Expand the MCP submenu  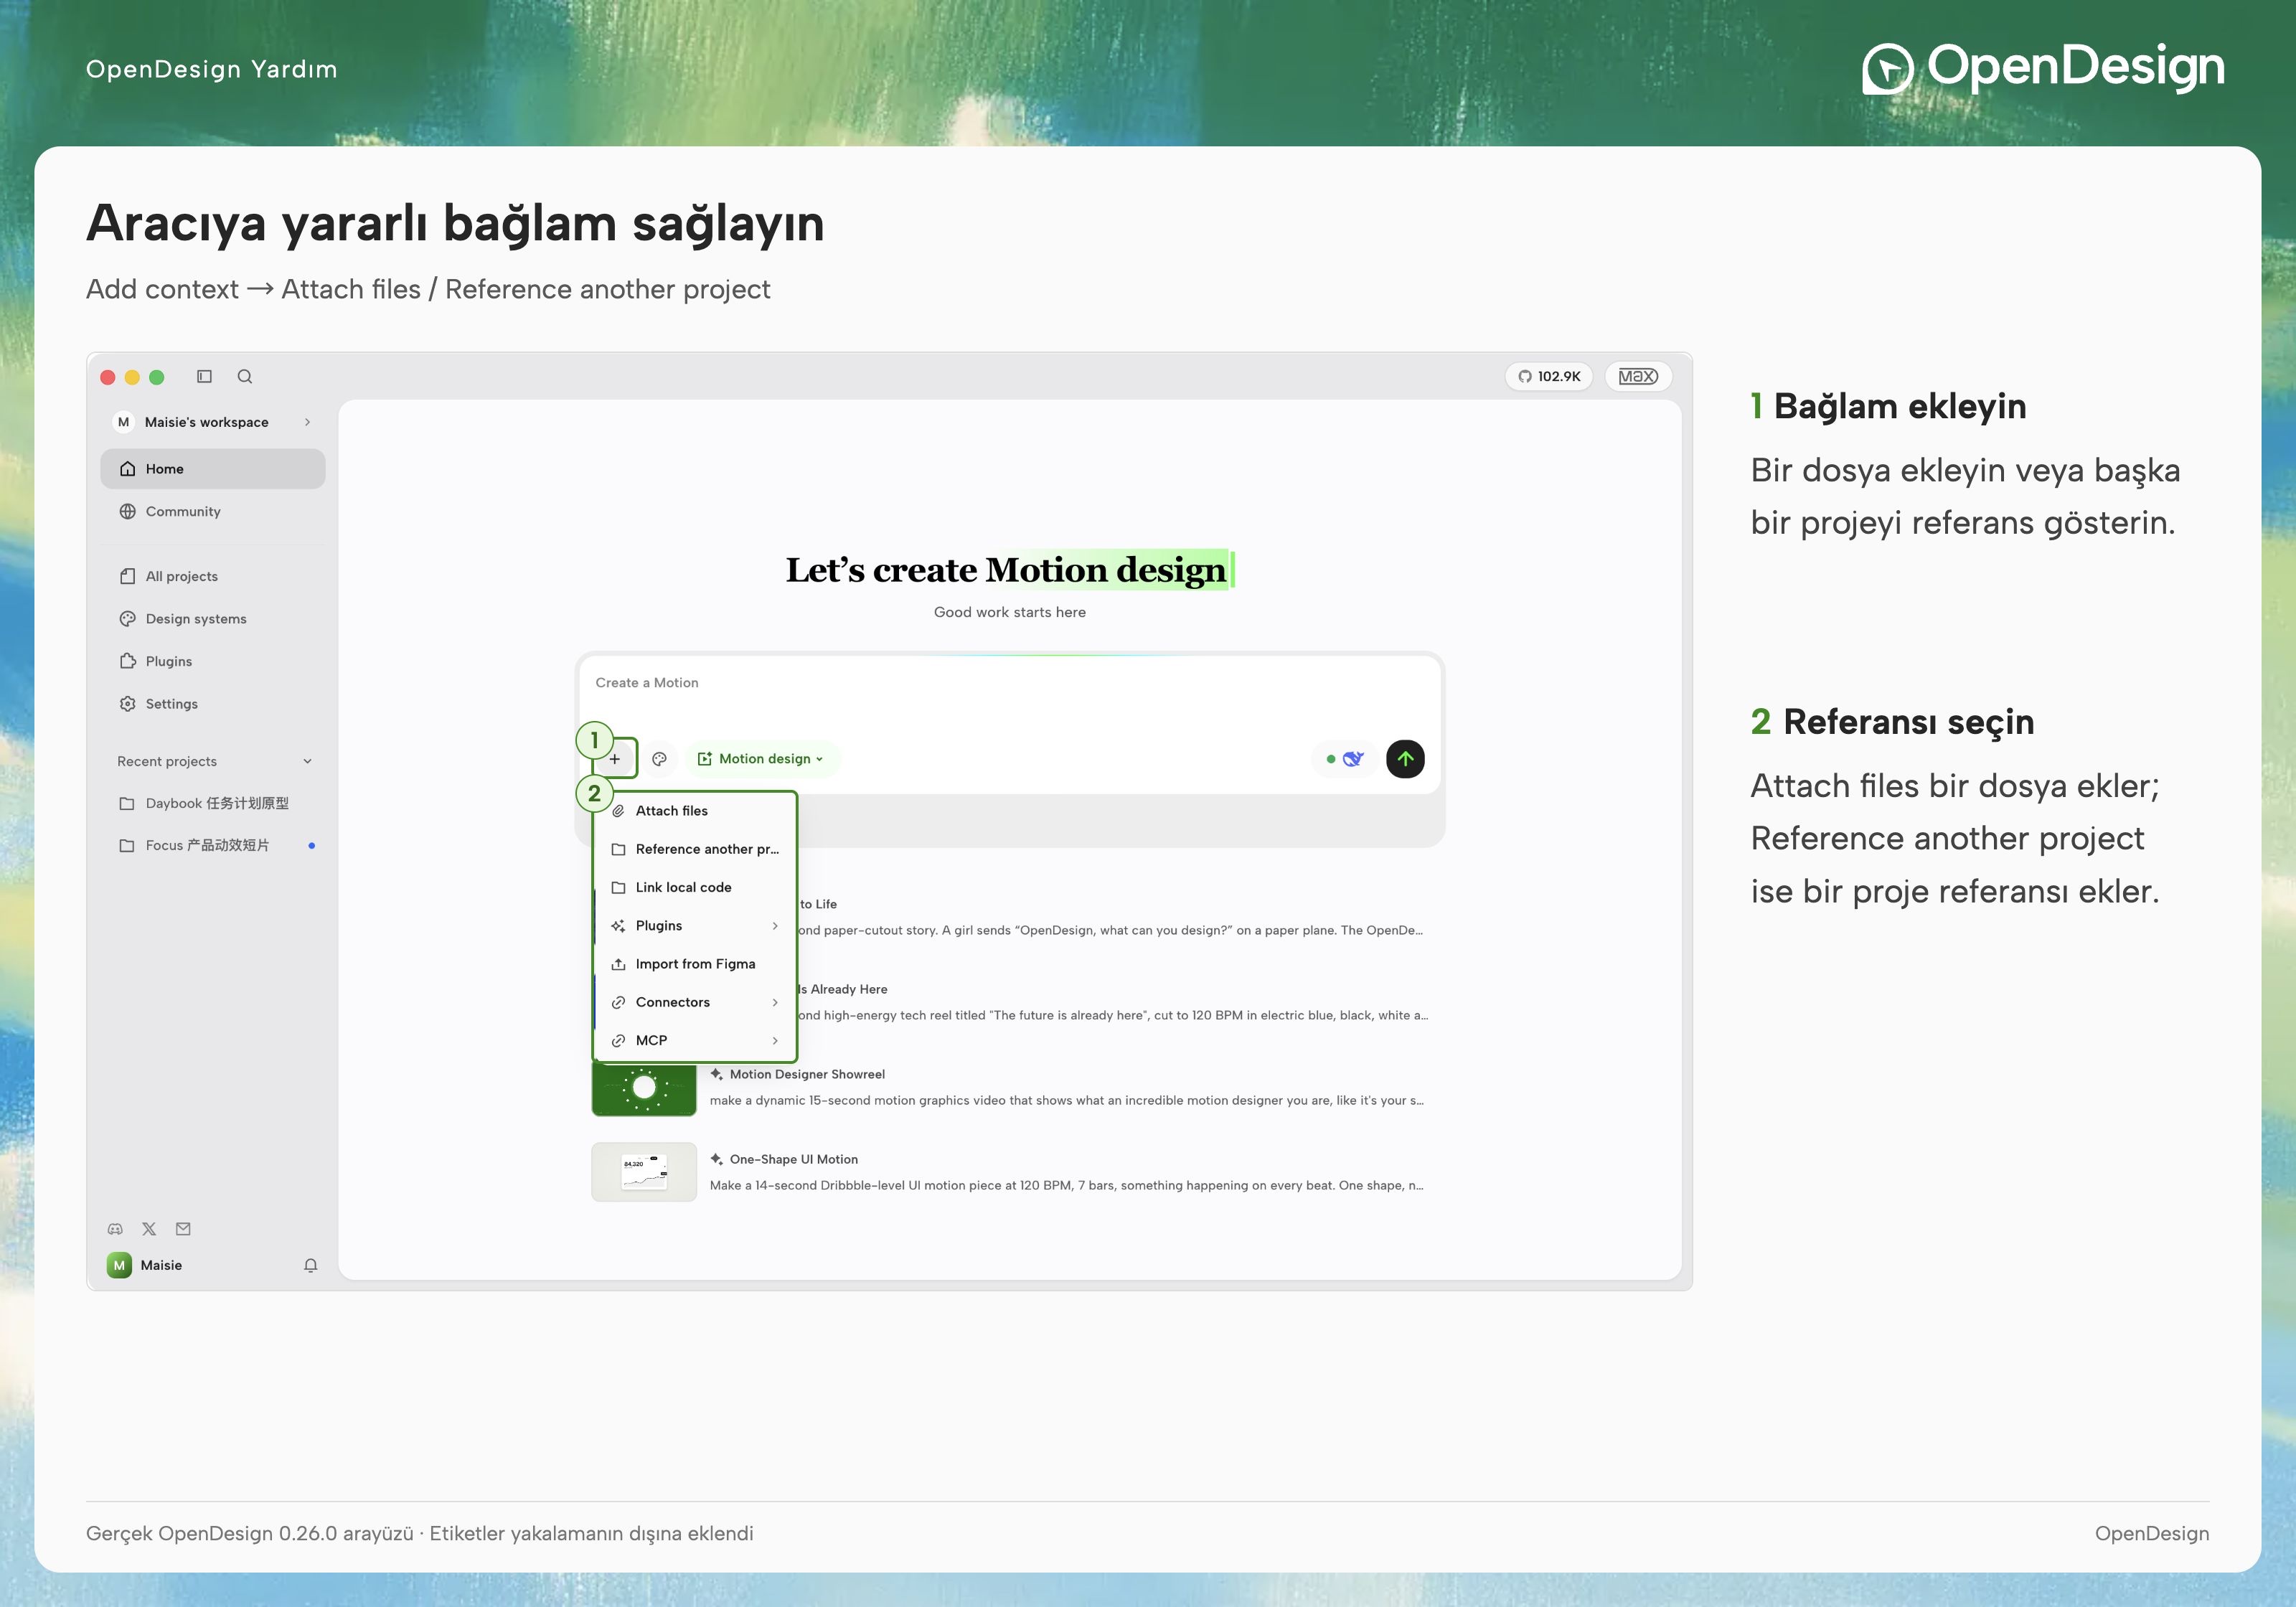pos(695,1040)
